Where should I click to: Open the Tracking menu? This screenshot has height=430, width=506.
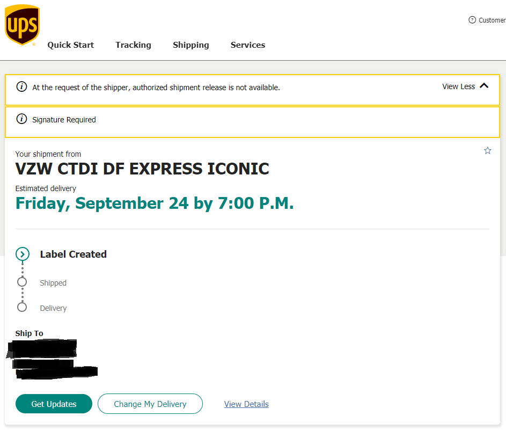tap(133, 45)
